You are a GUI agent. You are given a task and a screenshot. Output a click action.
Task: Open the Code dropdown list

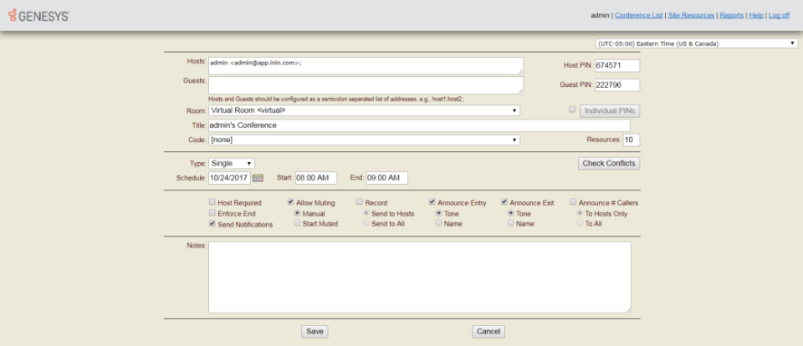coord(364,140)
